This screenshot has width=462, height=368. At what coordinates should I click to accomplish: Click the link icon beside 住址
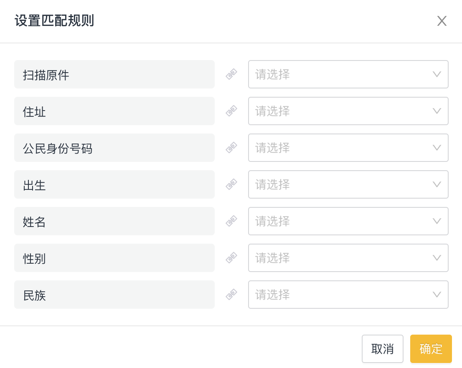click(231, 111)
